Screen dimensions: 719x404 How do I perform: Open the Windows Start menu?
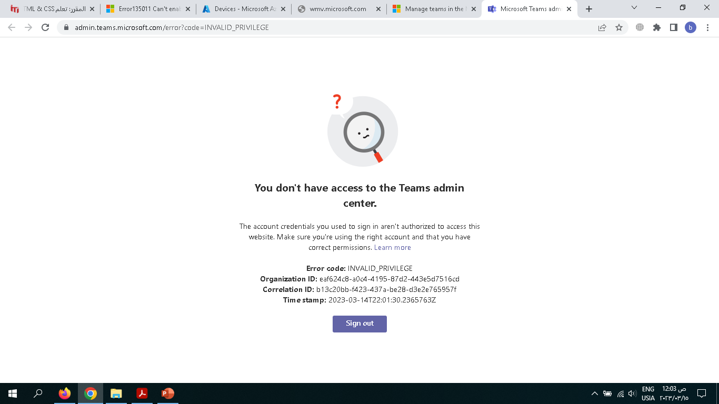click(x=13, y=393)
